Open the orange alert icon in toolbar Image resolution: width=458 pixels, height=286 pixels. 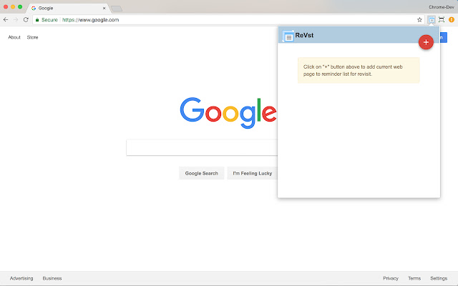[452, 19]
